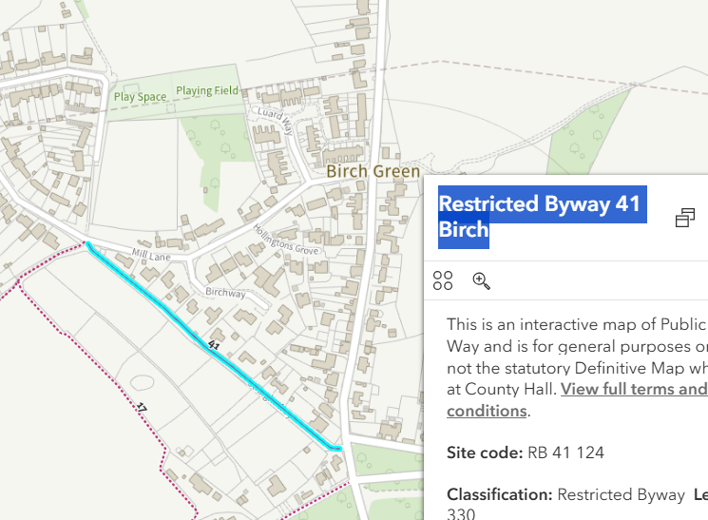Click the path number 17 label
The width and height of the screenshot is (708, 520).
point(142,410)
